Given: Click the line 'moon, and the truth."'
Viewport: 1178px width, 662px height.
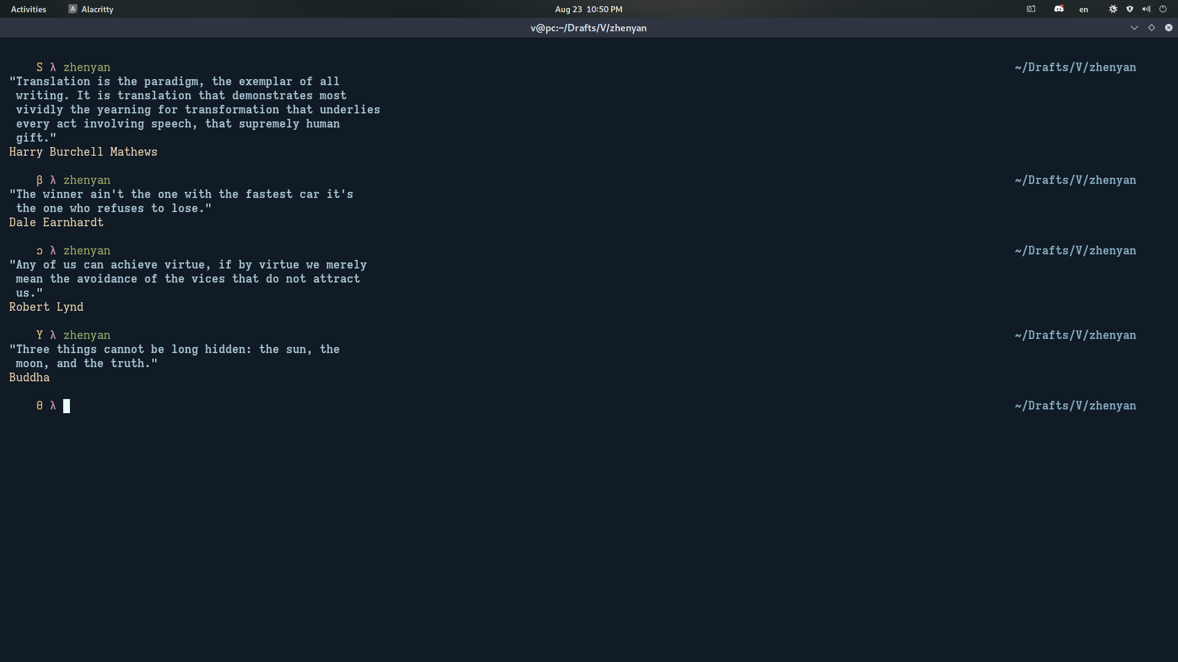Looking at the screenshot, I should [87, 363].
